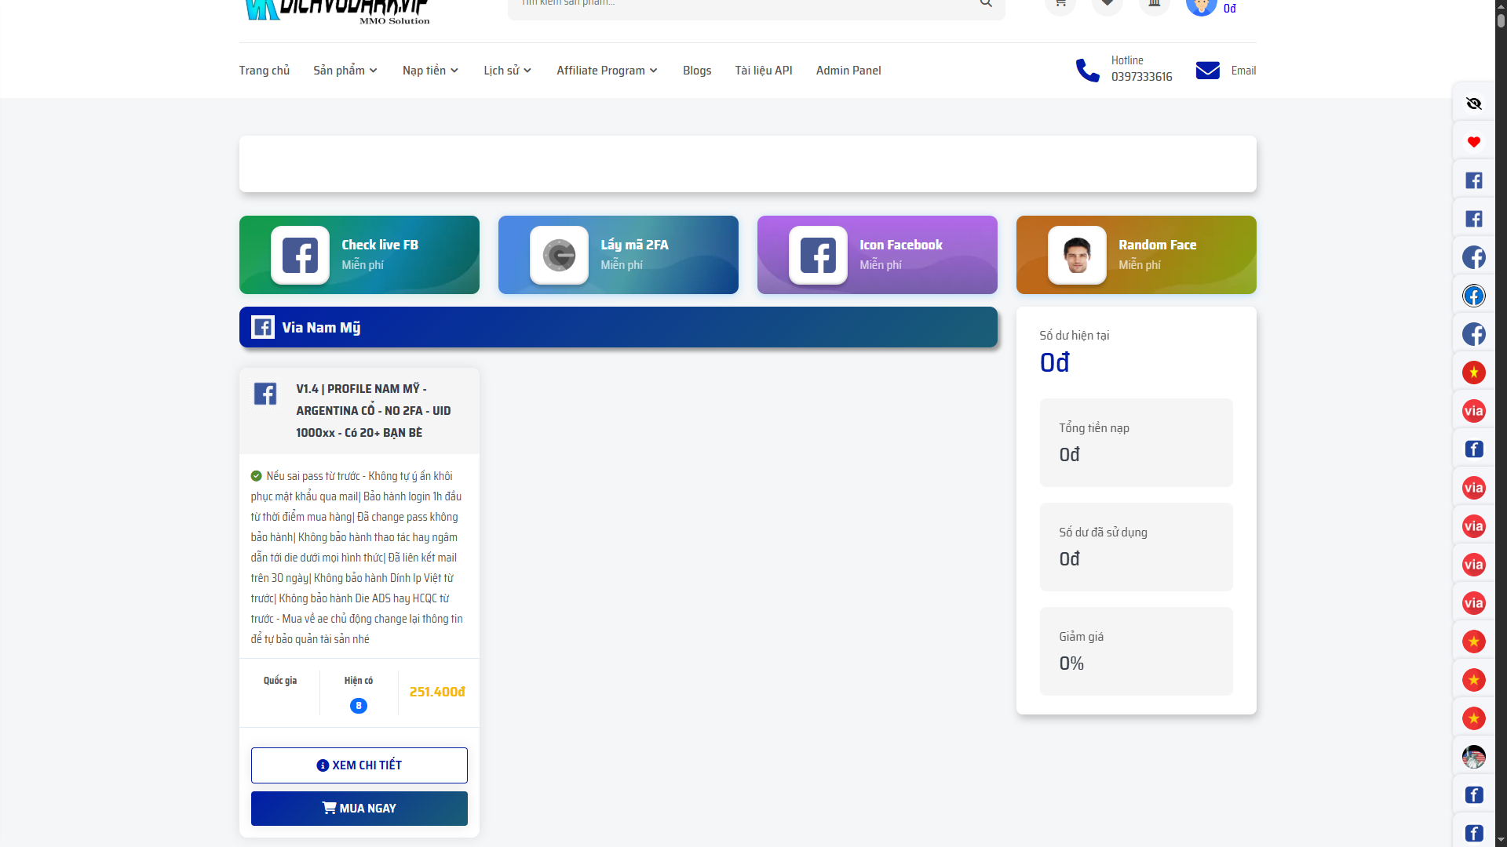This screenshot has height=847, width=1507.
Task: Toggle the sidebar hide eye icon
Action: [1473, 104]
